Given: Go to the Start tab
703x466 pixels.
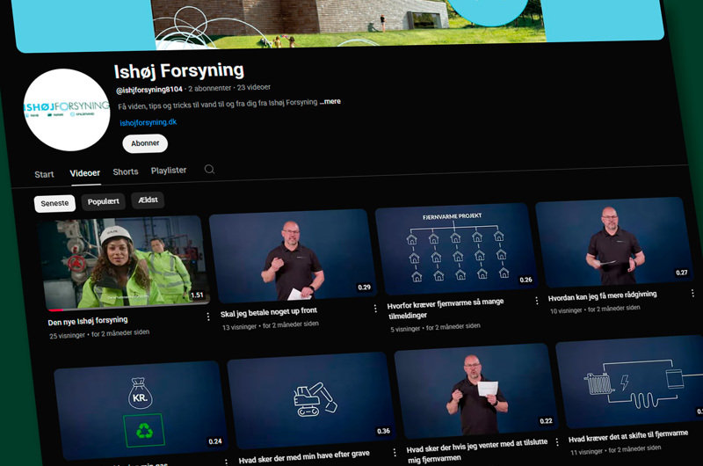Looking at the screenshot, I should pos(44,174).
